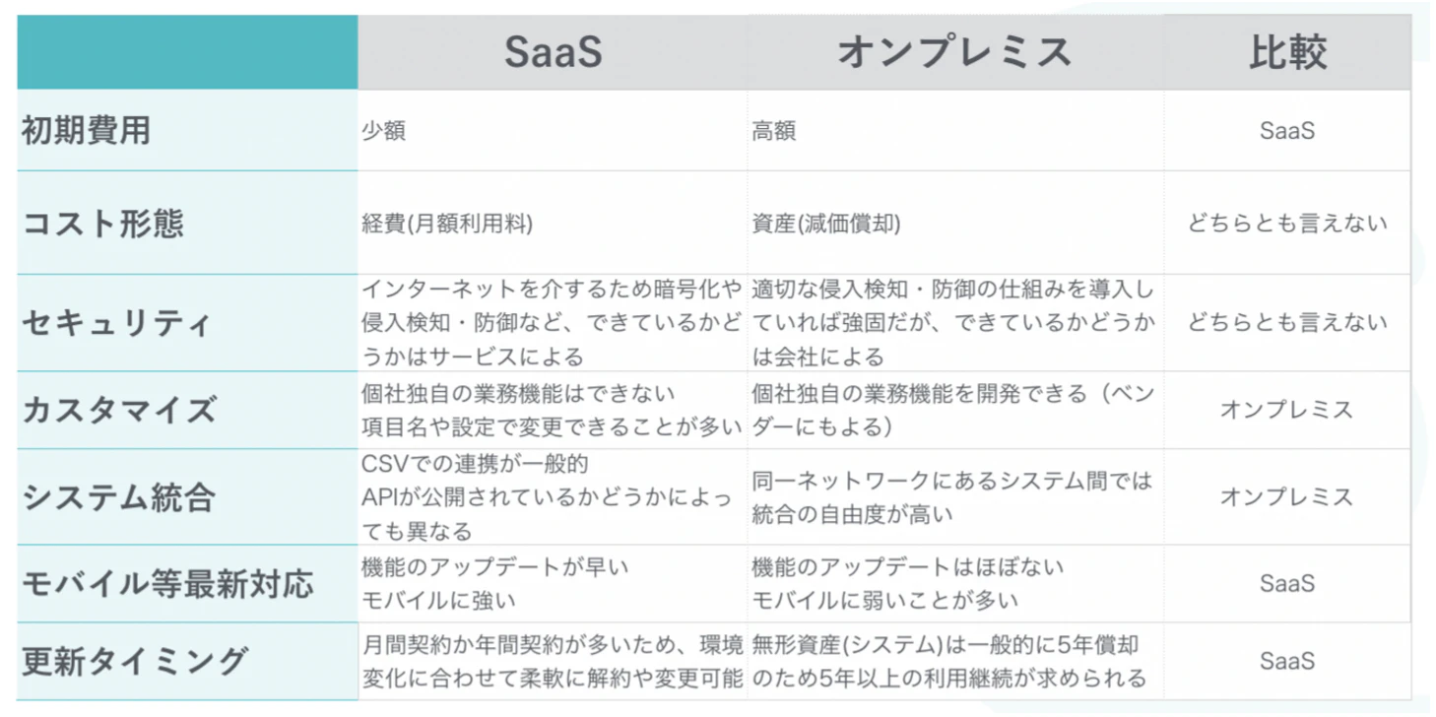Click the 比較 column header
Screen dimensions: 1436x717
point(1287,53)
